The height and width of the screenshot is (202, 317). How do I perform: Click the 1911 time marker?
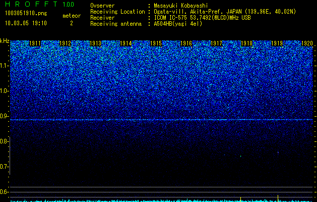click(35, 43)
